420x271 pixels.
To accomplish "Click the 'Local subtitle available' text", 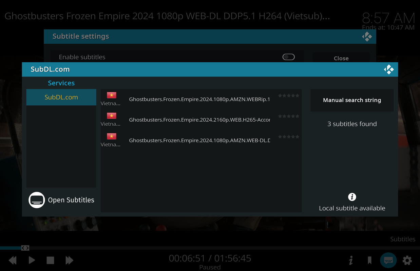I will (352, 208).
